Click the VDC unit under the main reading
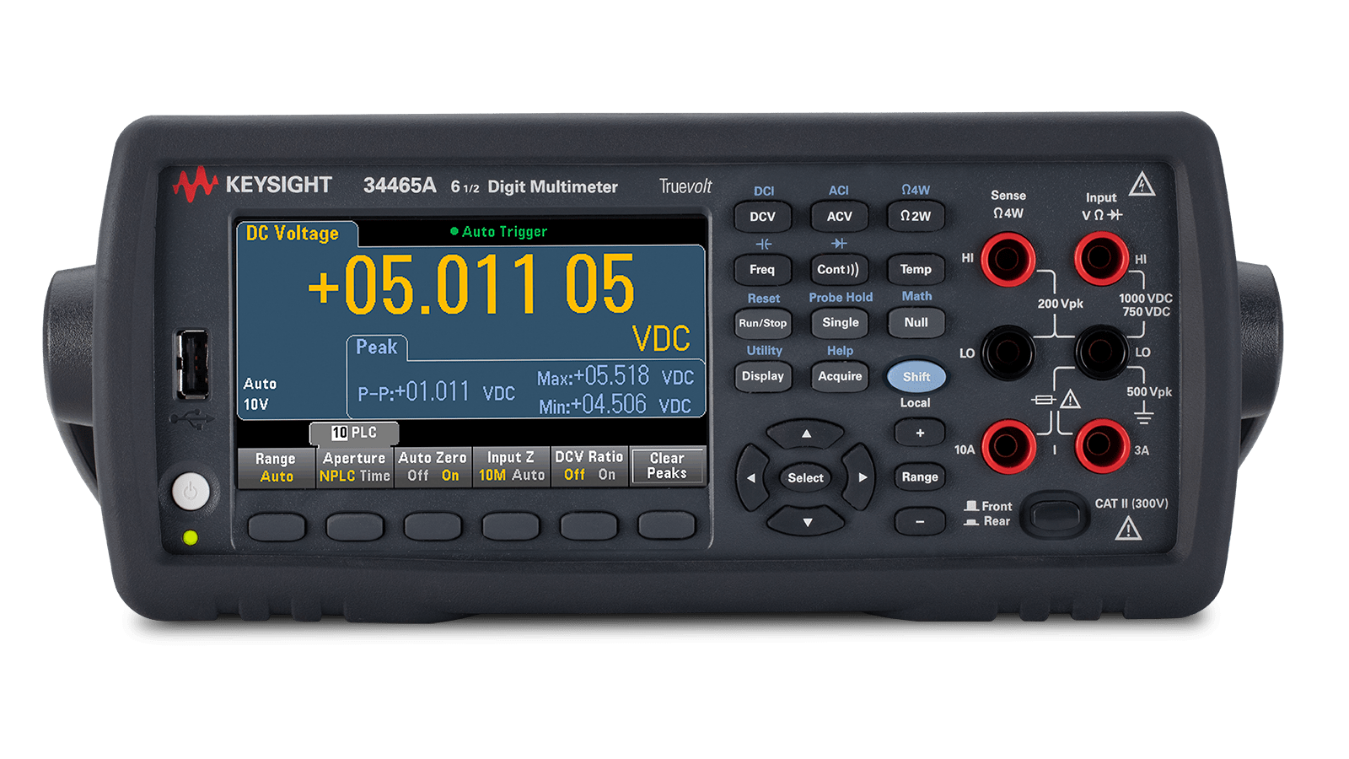 point(662,338)
